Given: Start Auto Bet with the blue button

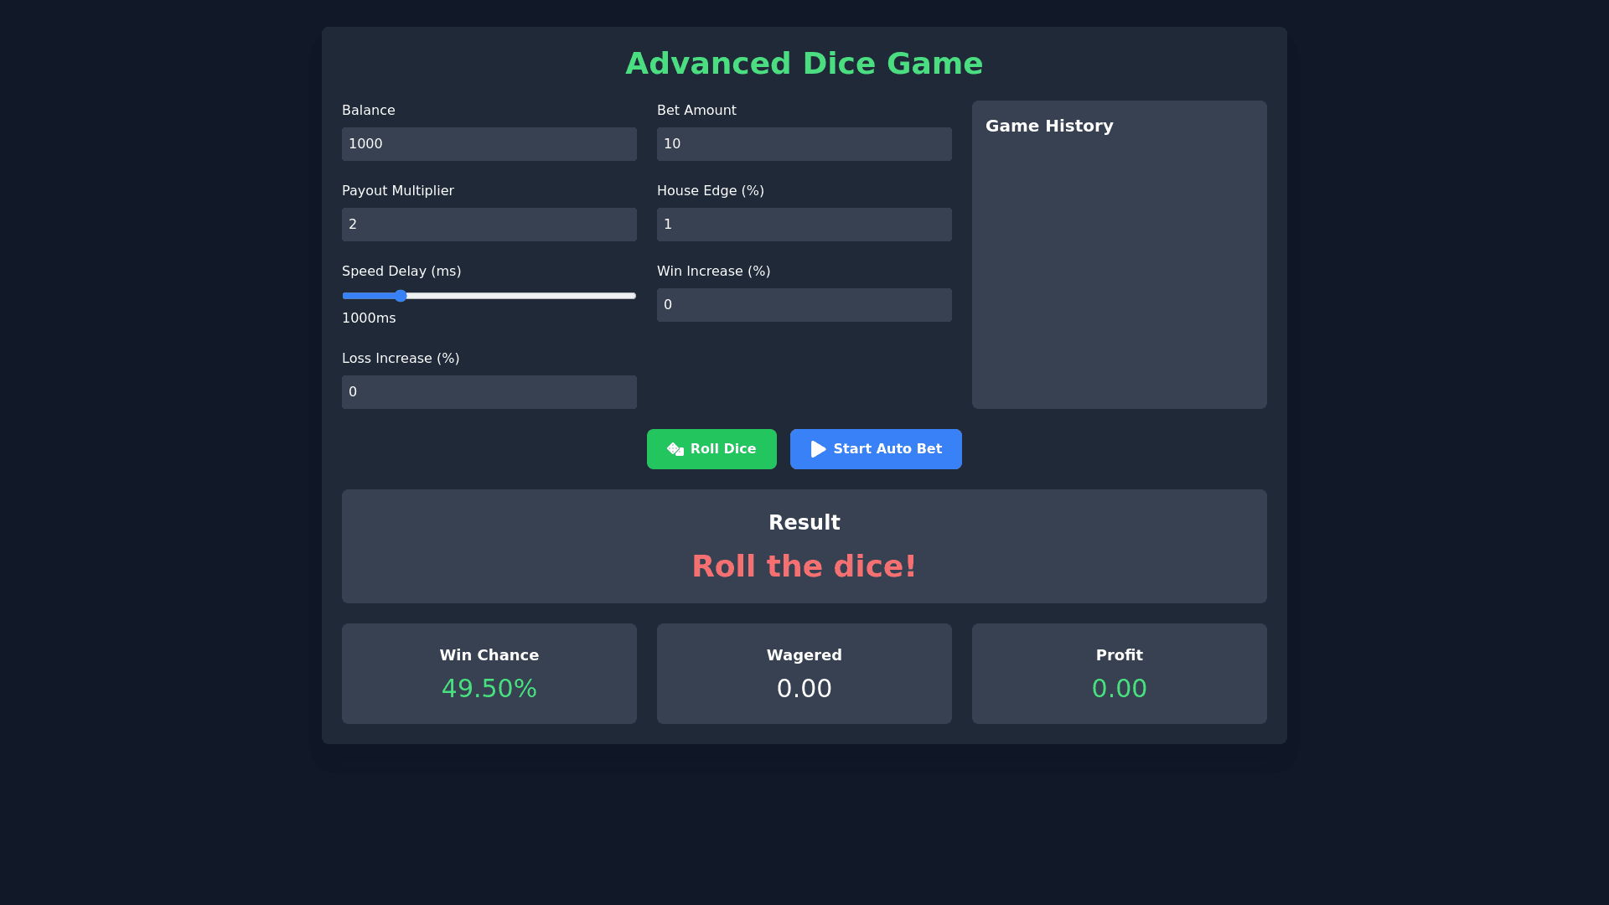Looking at the screenshot, I should click(x=876, y=449).
